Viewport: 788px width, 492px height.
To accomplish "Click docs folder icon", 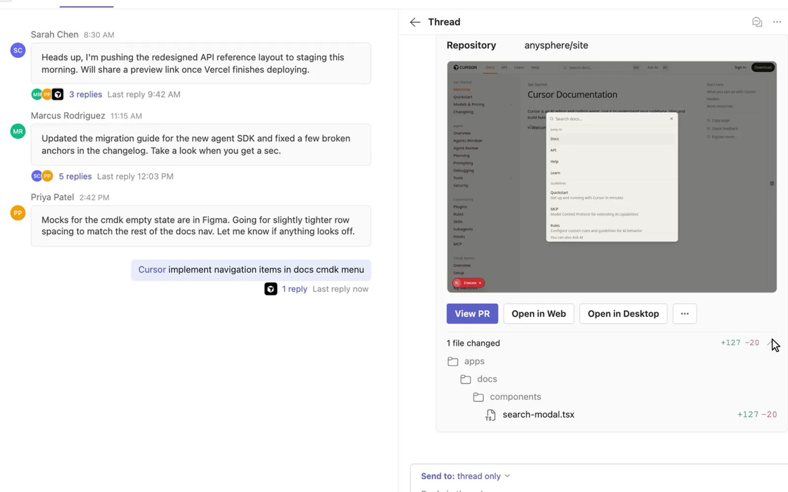I will pos(465,379).
